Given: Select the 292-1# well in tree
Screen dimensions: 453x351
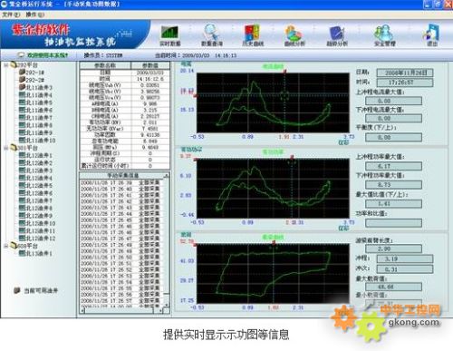Looking at the screenshot, I should coord(32,73).
